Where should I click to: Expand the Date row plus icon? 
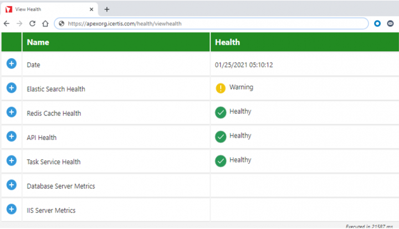(x=12, y=64)
